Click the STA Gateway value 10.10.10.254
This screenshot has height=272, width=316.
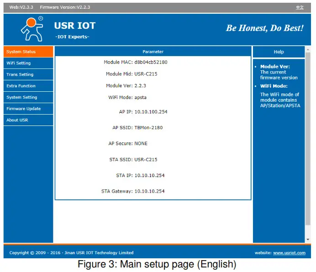(x=149, y=191)
